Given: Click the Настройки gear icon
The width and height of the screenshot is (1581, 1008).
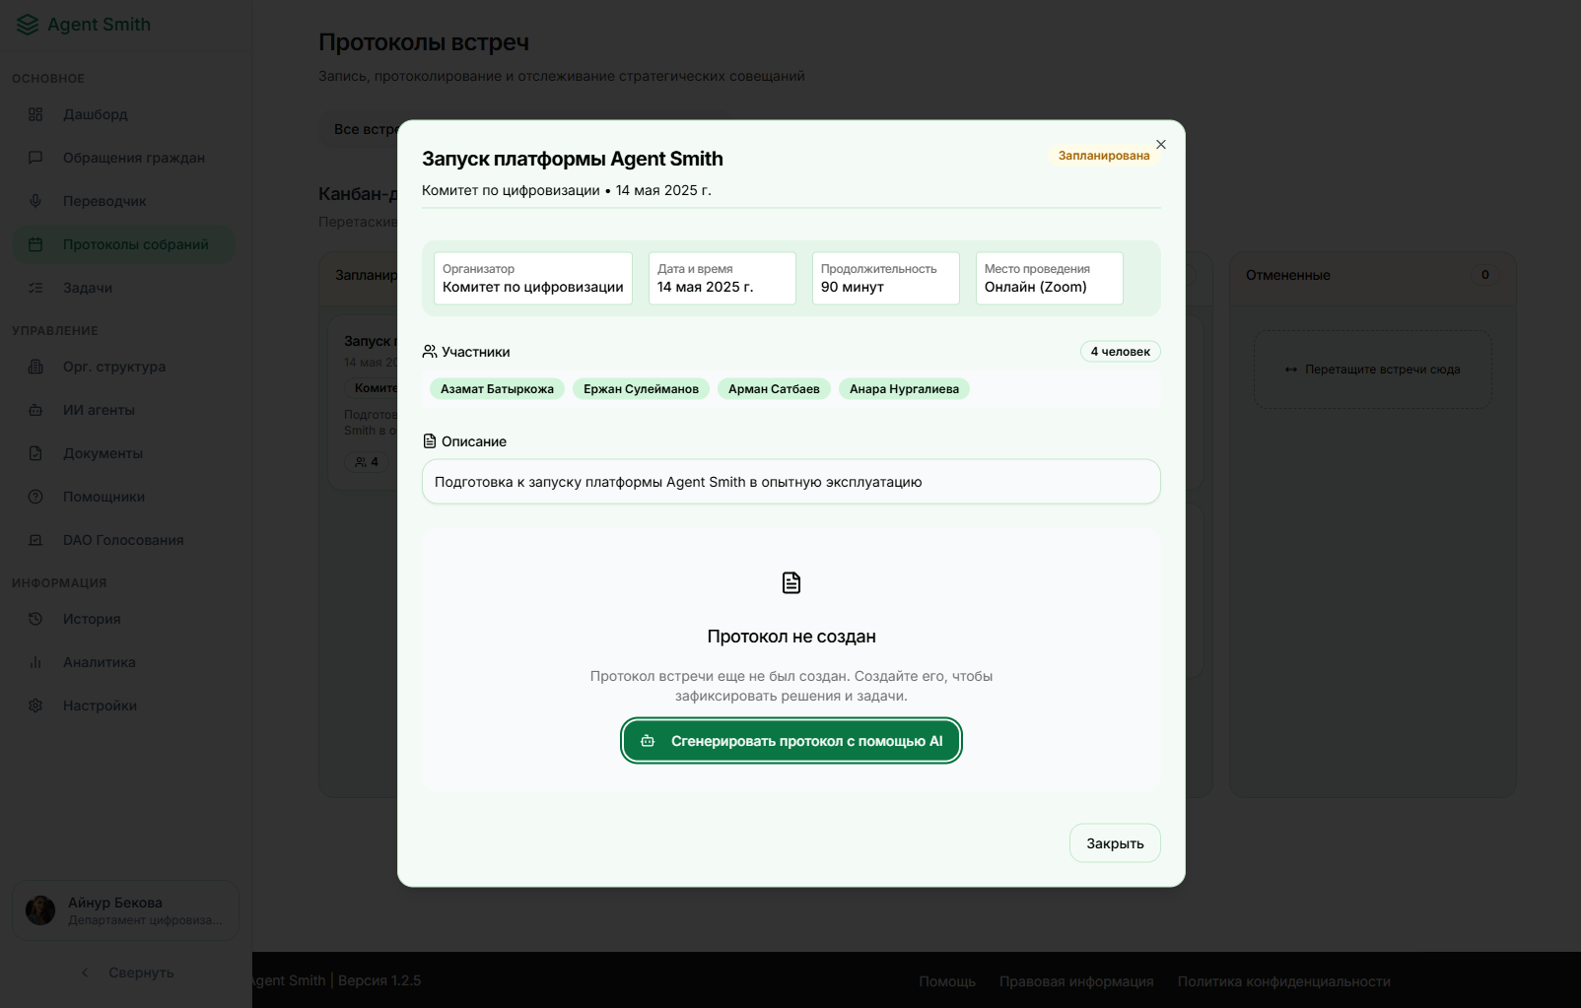Looking at the screenshot, I should tap(35, 706).
